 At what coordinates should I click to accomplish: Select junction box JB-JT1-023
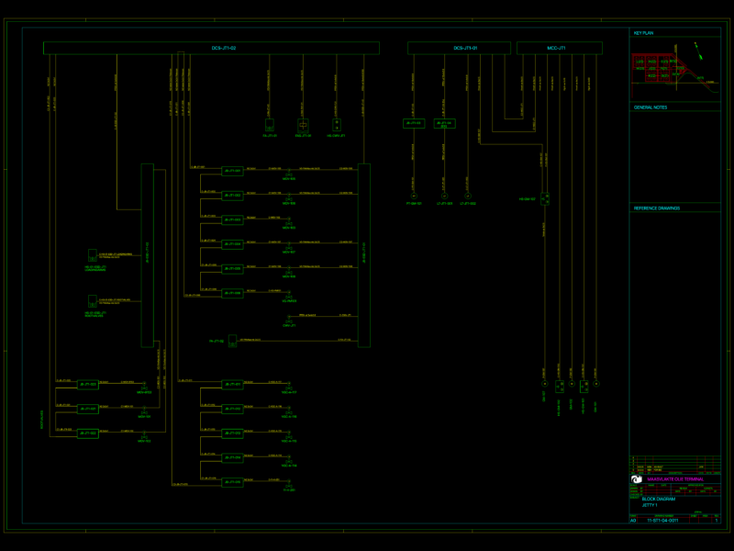point(87,384)
